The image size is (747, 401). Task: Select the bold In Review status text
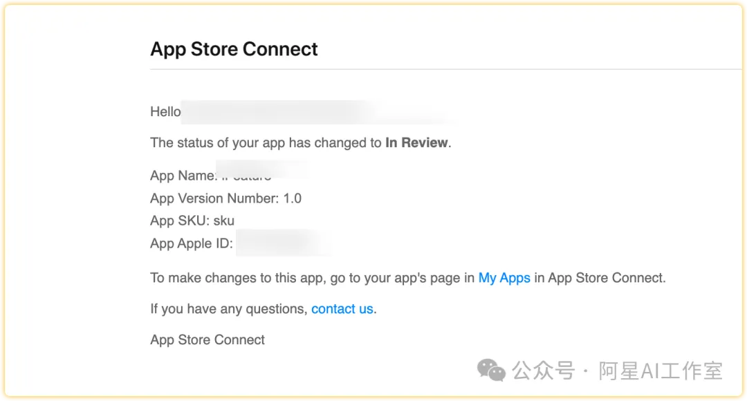click(417, 143)
